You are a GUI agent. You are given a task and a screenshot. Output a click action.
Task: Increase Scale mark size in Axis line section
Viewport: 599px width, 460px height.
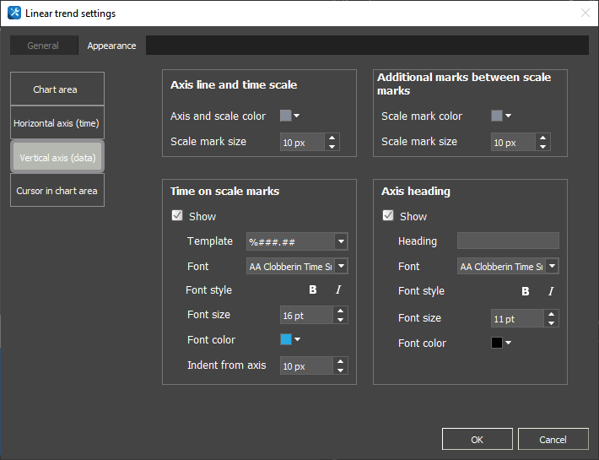[332, 138]
